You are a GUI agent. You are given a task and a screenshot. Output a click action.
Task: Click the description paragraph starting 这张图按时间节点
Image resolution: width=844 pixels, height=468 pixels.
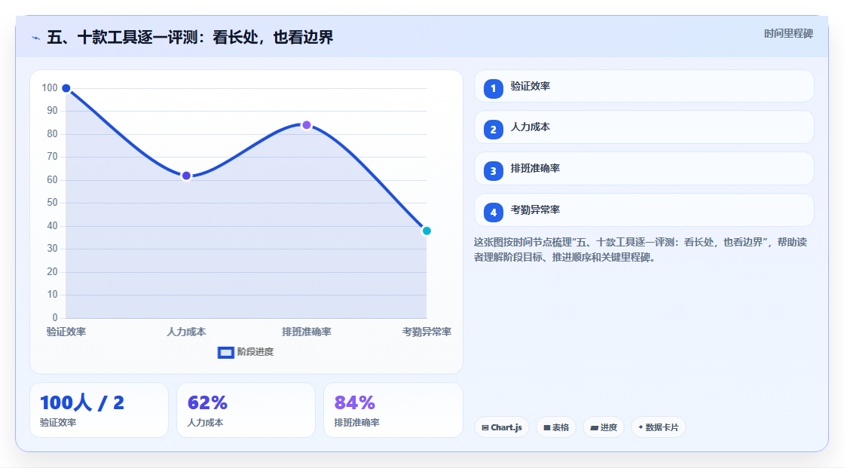pos(641,250)
